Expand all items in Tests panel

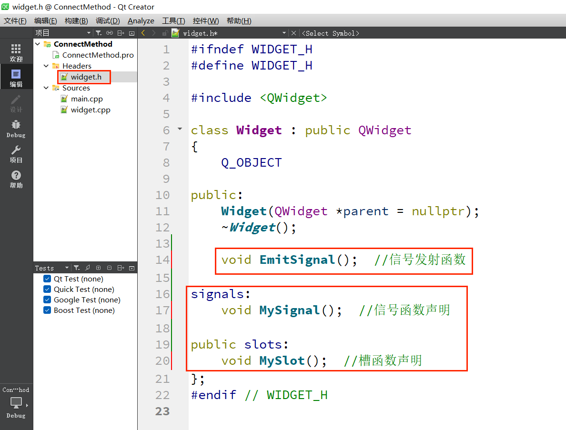pyautogui.click(x=98, y=268)
